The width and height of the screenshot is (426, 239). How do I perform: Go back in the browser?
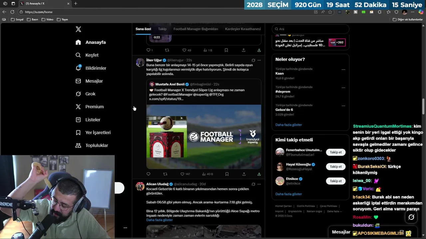click(x=4, y=12)
